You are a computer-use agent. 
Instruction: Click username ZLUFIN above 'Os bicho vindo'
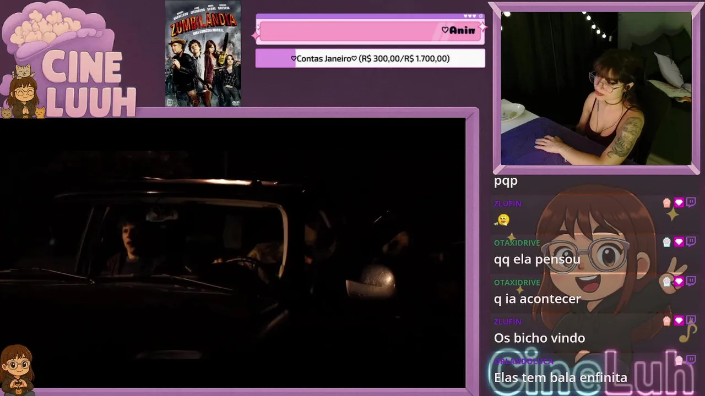pyautogui.click(x=507, y=322)
